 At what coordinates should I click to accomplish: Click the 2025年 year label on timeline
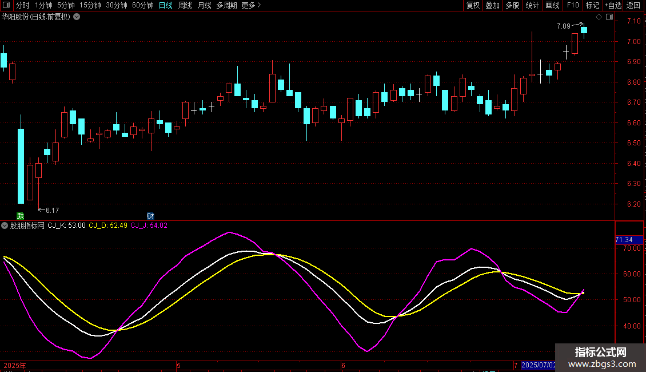[x=15, y=365]
